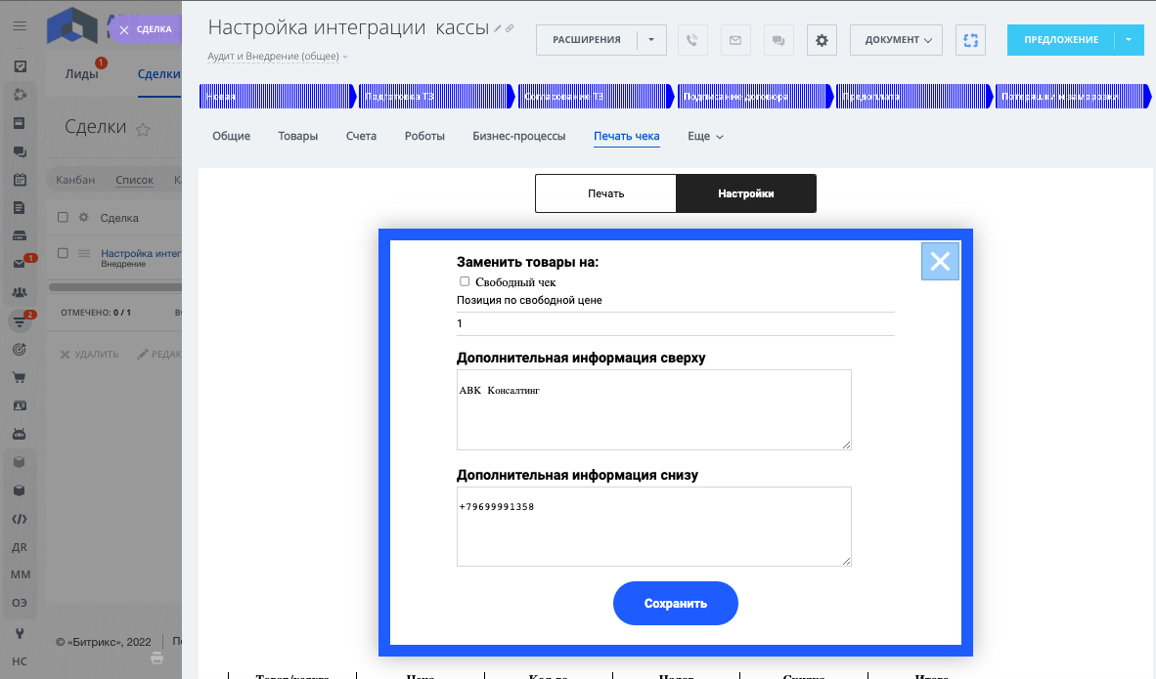Select the Печать чека tab
The width and height of the screenshot is (1156, 679).
(x=627, y=136)
